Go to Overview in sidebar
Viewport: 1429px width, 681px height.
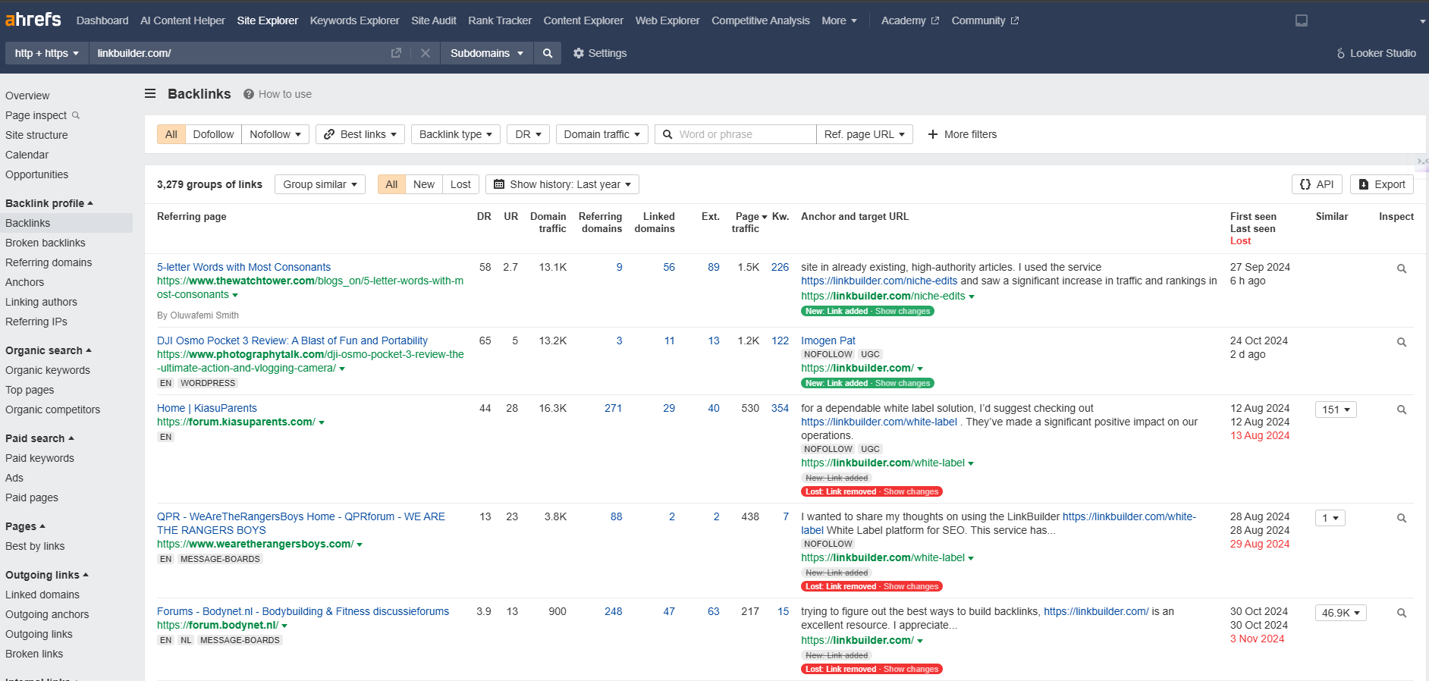tap(27, 96)
